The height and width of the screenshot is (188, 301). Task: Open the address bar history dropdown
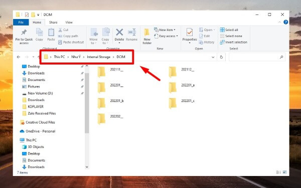[x=213, y=57]
